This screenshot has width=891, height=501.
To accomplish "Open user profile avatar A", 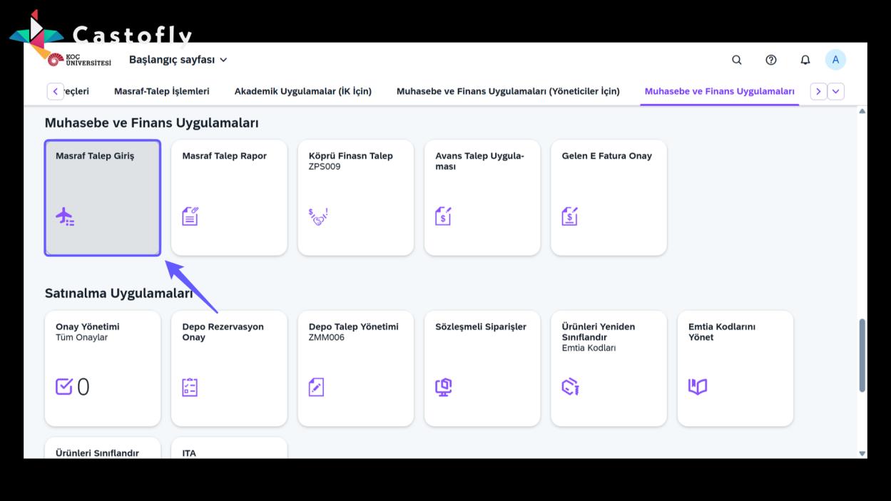I will click(835, 60).
